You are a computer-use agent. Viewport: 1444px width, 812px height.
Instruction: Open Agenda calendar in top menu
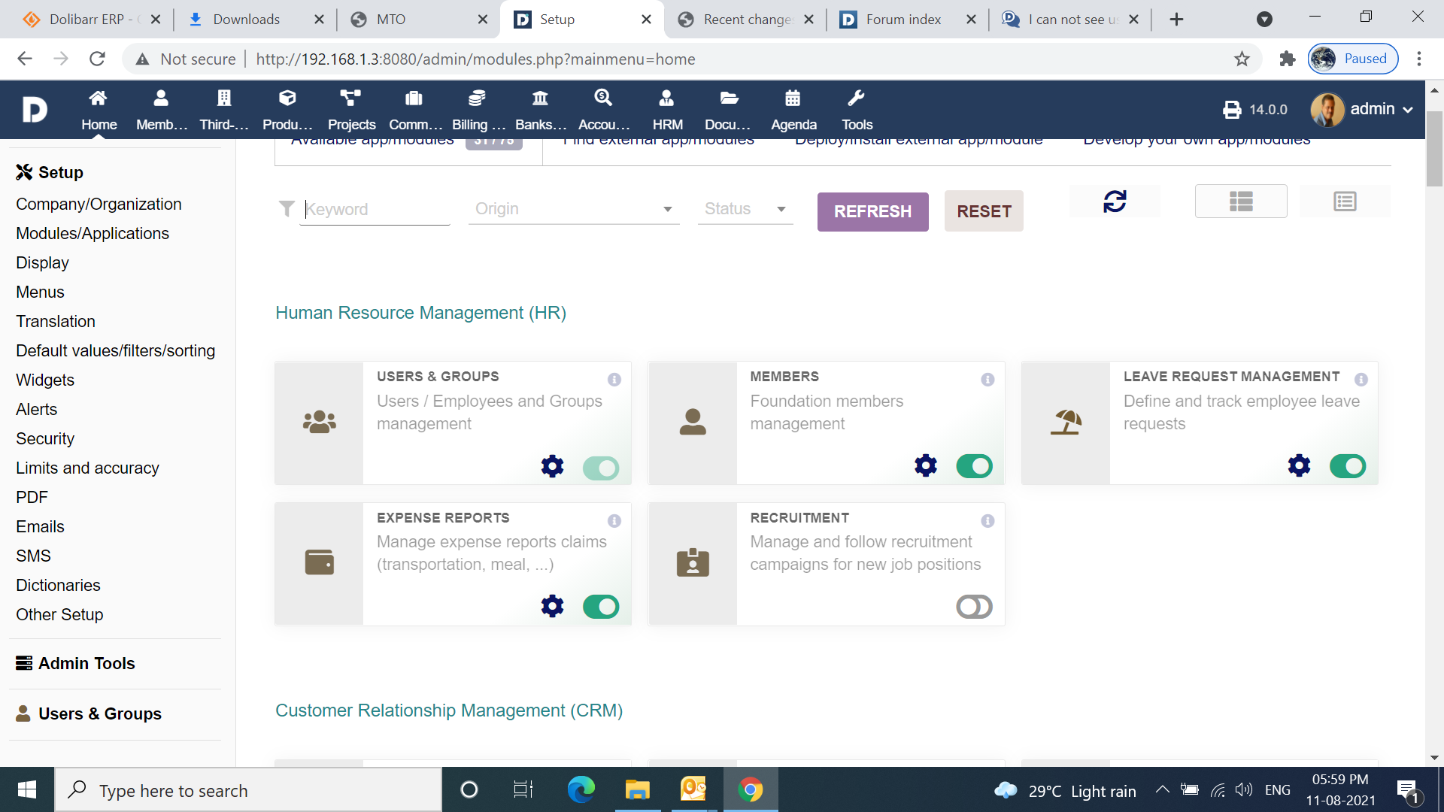click(x=793, y=110)
